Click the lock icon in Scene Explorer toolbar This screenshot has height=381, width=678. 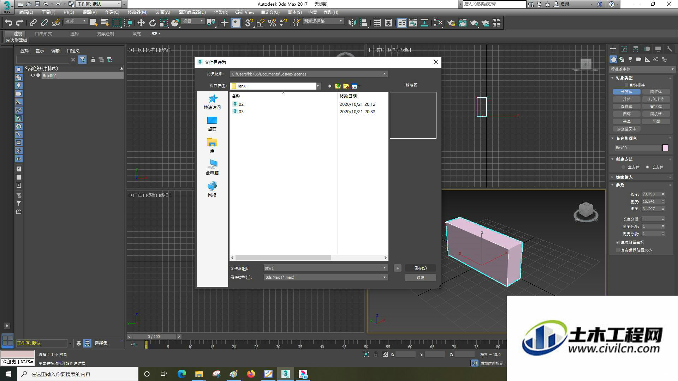point(93,60)
